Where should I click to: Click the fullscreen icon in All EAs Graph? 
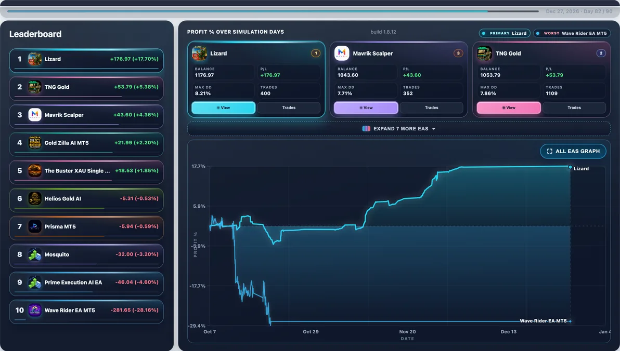[x=550, y=151]
